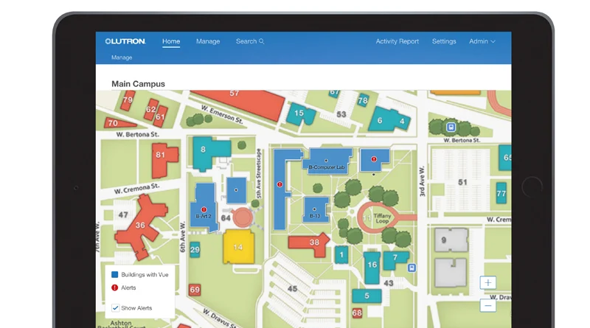Open the Manage tab in navigation bar

tap(208, 41)
